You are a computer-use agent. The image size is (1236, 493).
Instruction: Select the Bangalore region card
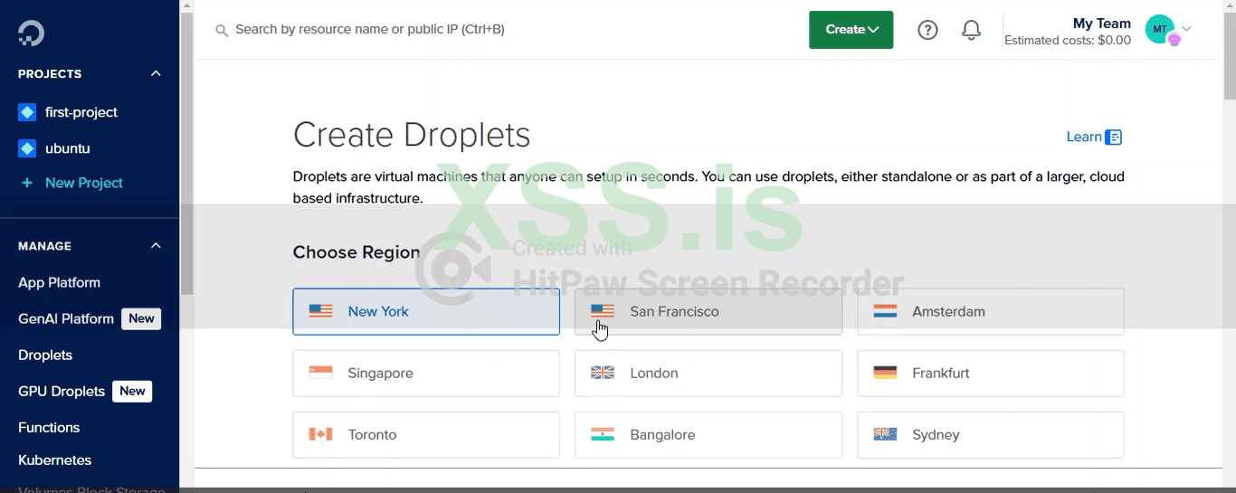[x=708, y=434]
